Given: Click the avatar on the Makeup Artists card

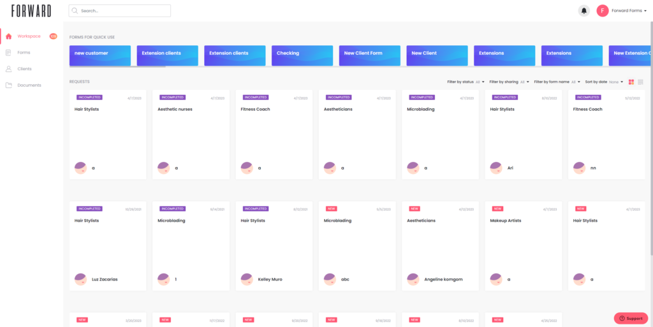Looking at the screenshot, I should click(496, 279).
